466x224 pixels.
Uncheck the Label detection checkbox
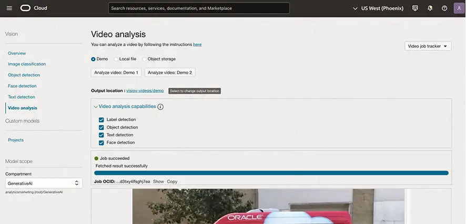pyautogui.click(x=102, y=120)
